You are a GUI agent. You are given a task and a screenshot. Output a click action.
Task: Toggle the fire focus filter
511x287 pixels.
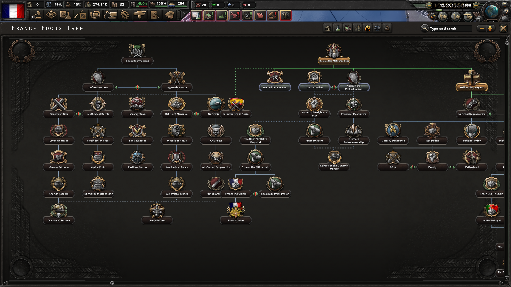(x=367, y=28)
